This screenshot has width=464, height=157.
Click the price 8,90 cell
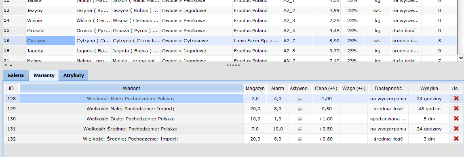(327, 41)
